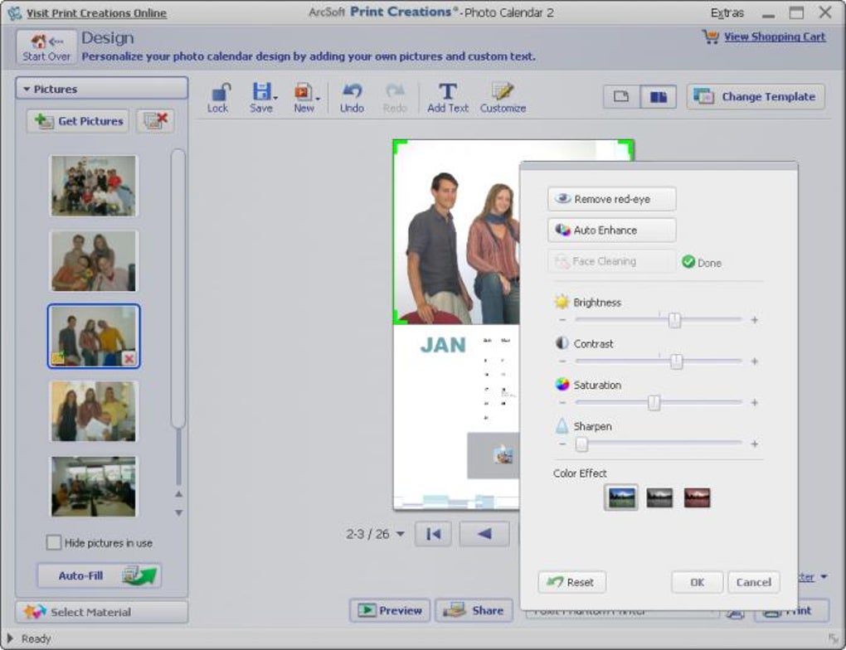Click the Brightness slider handle
This screenshot has height=650, width=846.
674,320
